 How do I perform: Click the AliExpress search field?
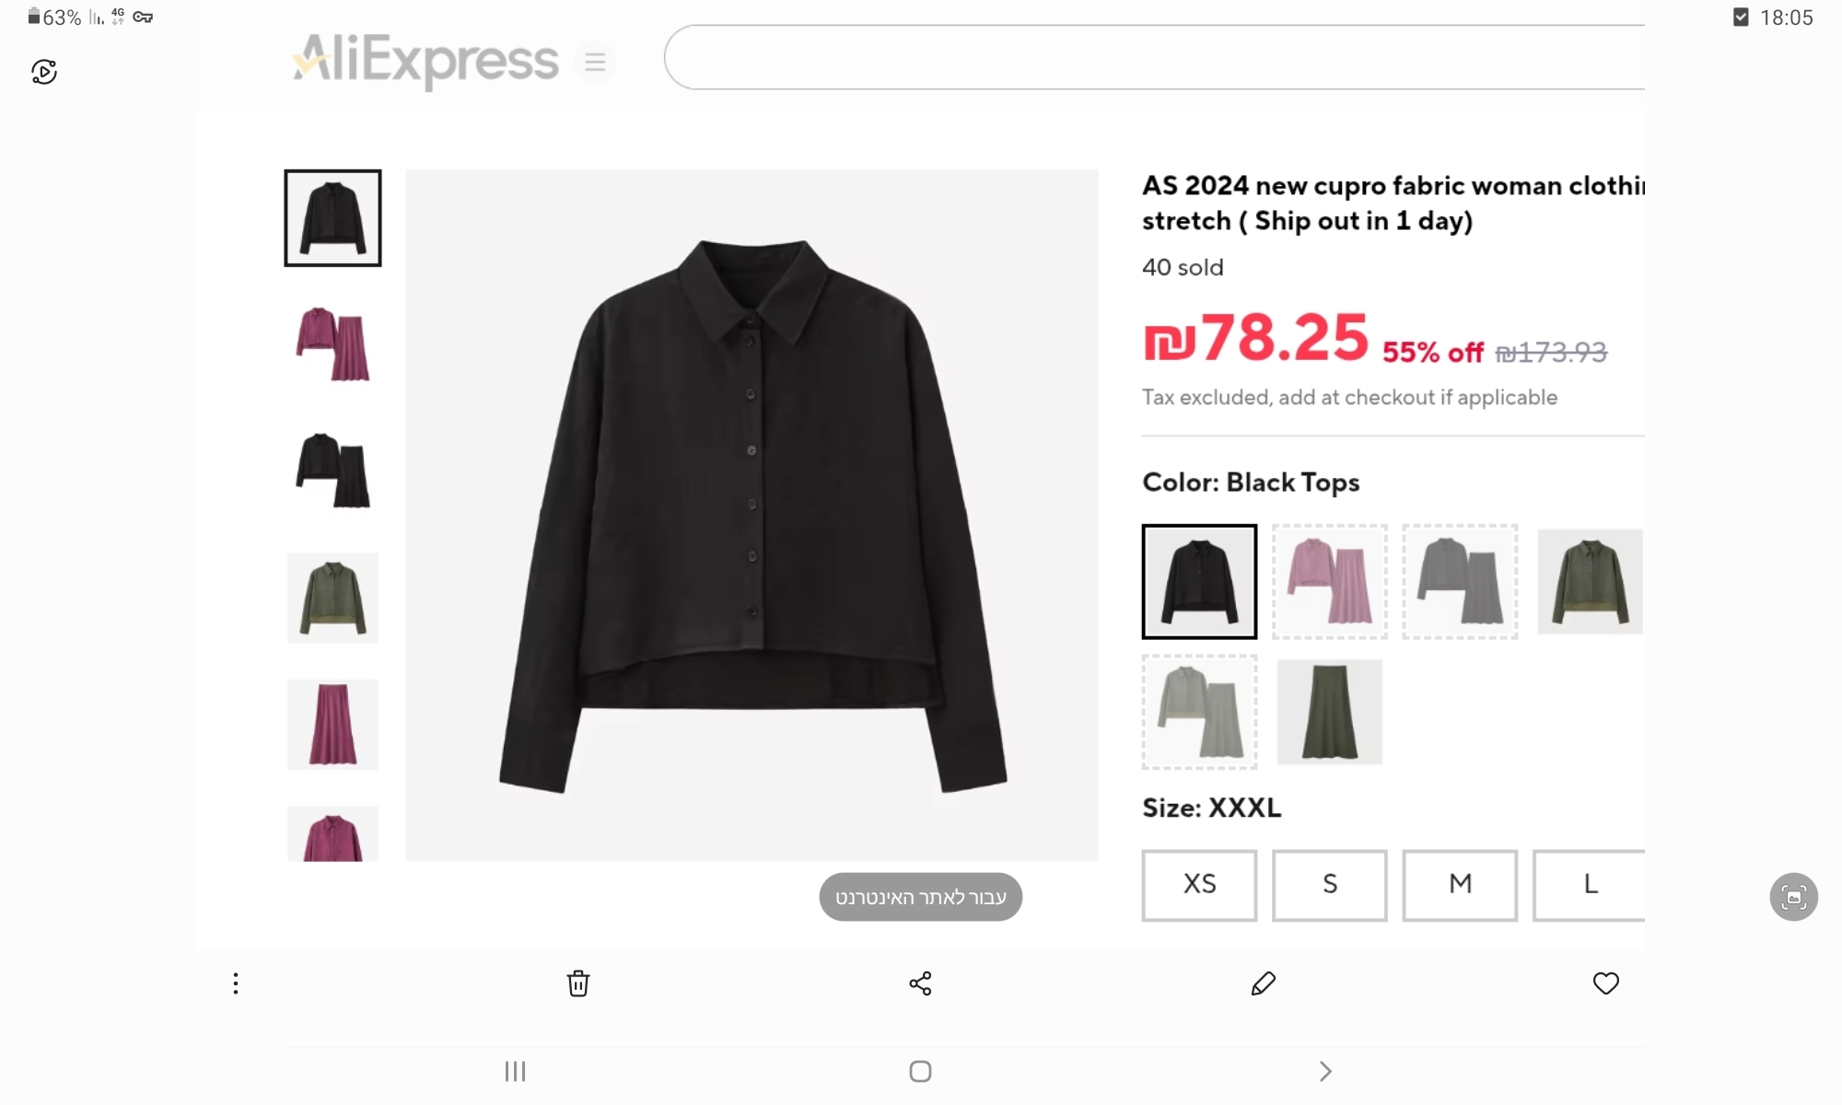1151,57
